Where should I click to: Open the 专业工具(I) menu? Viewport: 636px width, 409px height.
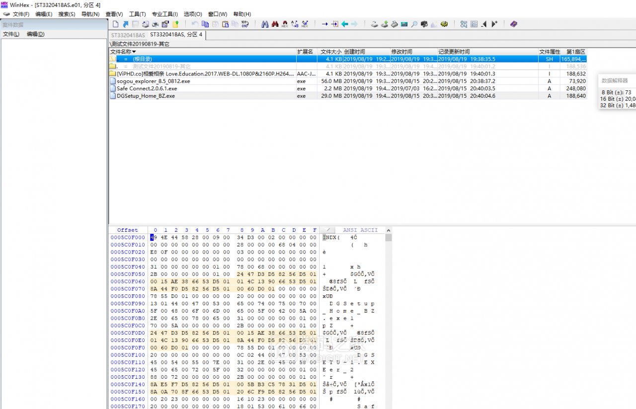coord(164,14)
